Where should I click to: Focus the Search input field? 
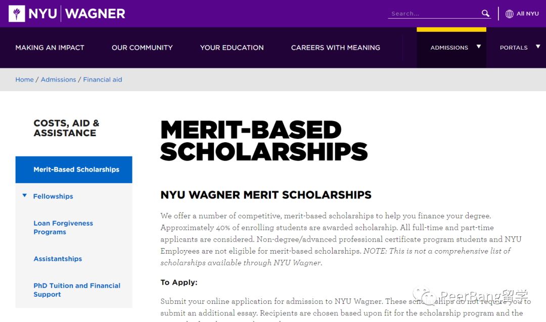(x=434, y=14)
